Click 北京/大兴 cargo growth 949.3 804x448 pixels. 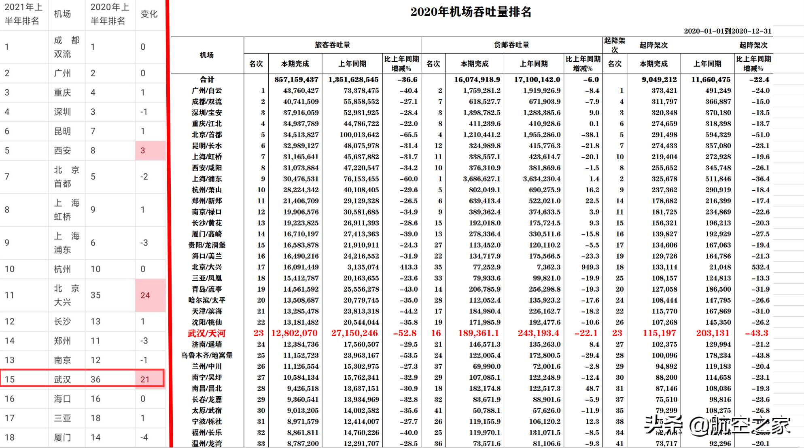tap(590, 267)
